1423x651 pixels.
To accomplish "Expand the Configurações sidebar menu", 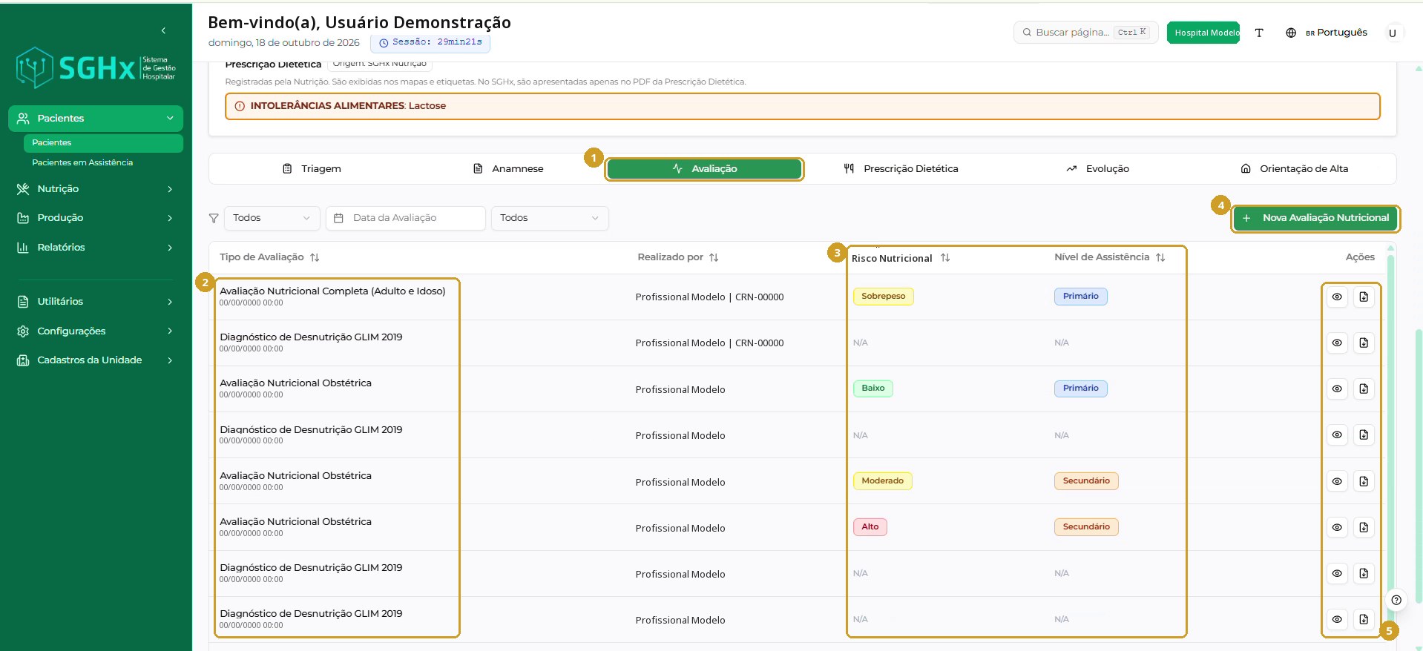I will (x=96, y=331).
